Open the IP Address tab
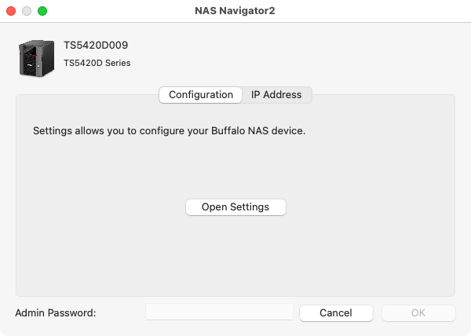The width and height of the screenshot is (471, 336). pyautogui.click(x=276, y=95)
